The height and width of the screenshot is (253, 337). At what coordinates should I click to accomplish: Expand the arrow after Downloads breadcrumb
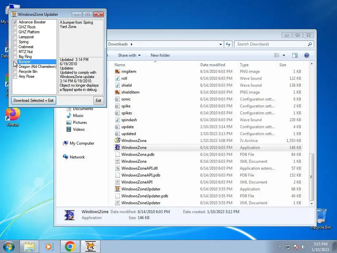click(x=132, y=44)
